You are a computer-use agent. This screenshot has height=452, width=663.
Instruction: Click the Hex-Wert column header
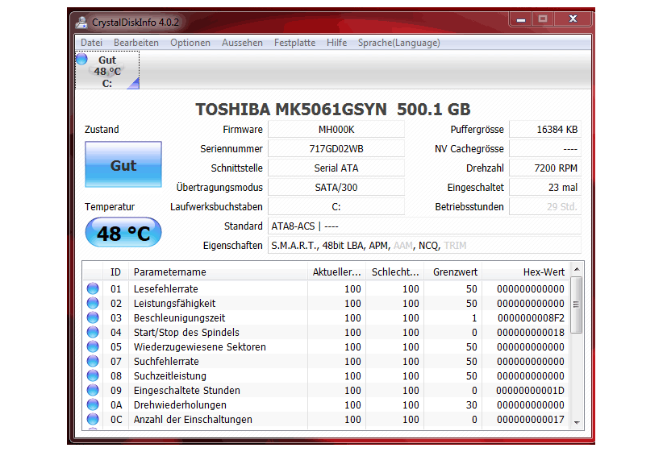(x=526, y=272)
